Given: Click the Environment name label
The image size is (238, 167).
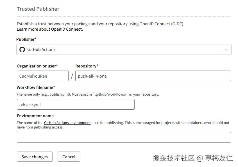Looking at the screenshot, I should [35, 116].
